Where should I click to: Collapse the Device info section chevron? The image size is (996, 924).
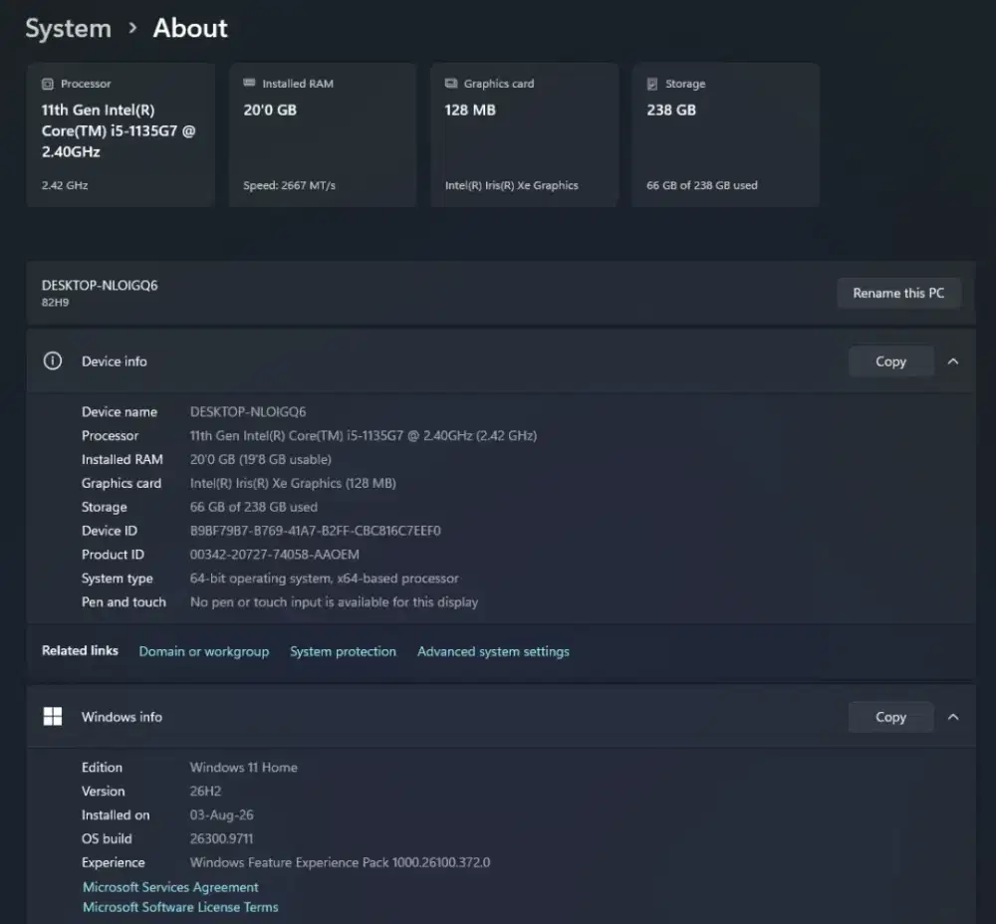953,361
